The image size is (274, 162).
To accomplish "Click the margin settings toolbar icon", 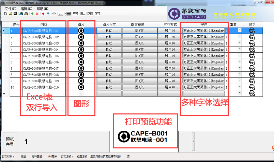I will 68,14.
